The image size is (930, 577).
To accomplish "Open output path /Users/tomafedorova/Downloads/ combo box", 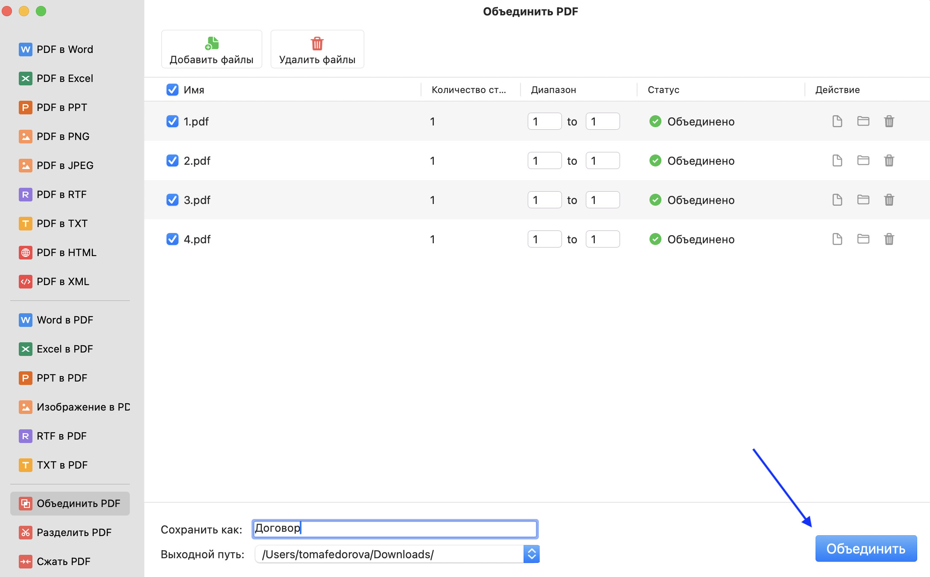I will pos(389,554).
